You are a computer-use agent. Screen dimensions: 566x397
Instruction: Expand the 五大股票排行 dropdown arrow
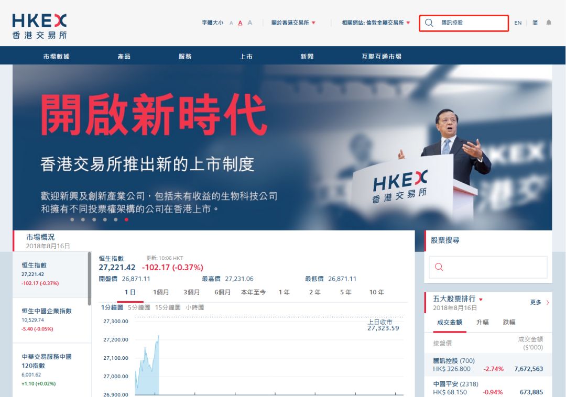coord(481,299)
